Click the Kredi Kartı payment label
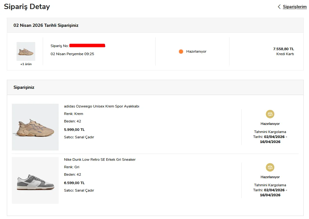 [x=285, y=54]
